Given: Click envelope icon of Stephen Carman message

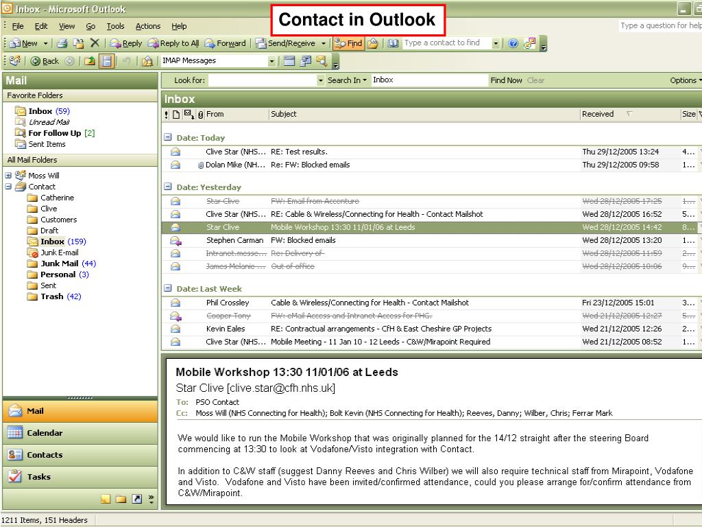Looking at the screenshot, I should coord(175,241).
